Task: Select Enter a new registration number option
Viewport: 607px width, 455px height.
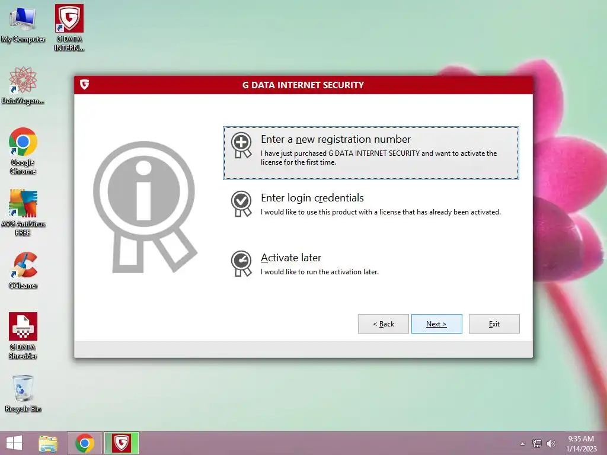Action: 371,153
